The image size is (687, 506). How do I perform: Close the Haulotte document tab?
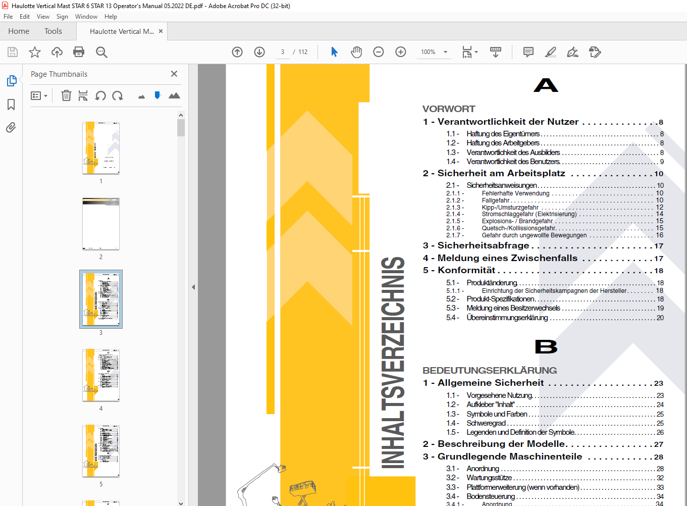(161, 31)
